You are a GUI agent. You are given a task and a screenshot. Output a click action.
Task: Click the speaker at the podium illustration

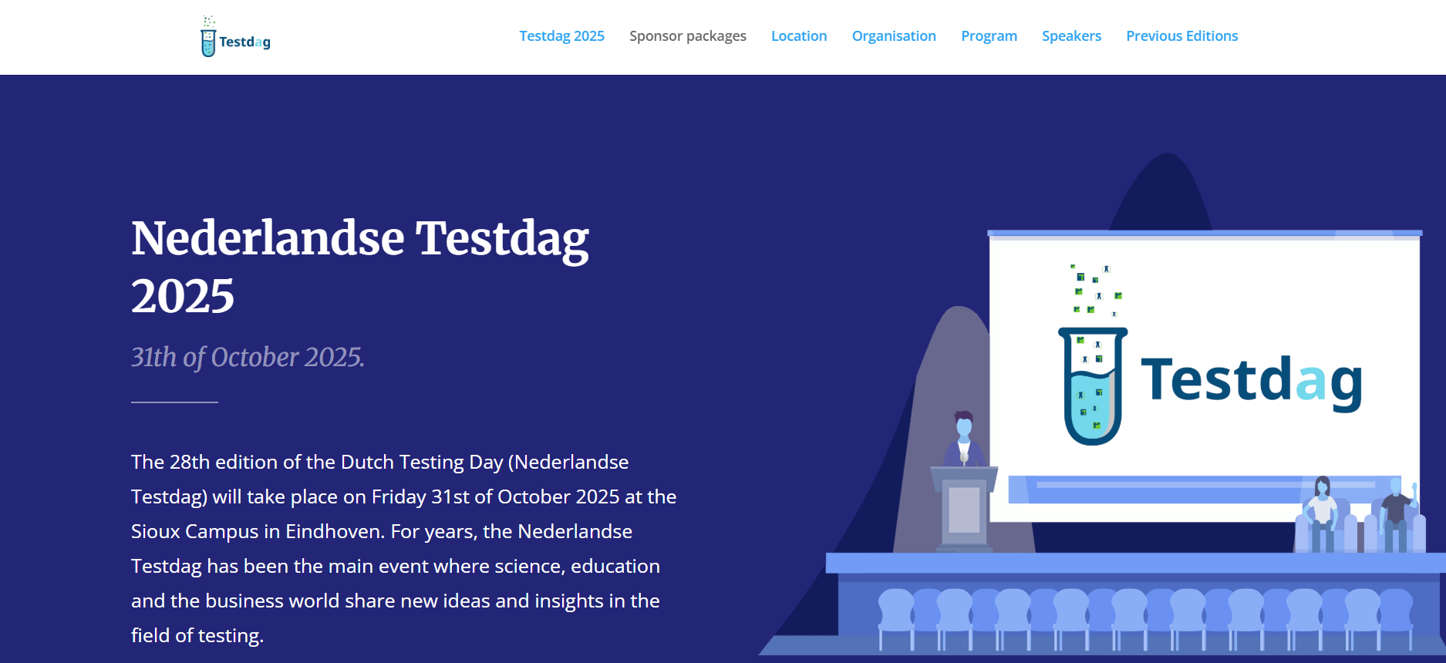pos(964,480)
